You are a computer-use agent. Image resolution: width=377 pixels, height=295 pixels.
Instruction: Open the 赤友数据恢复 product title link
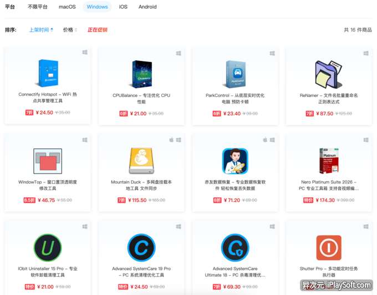coord(235,185)
